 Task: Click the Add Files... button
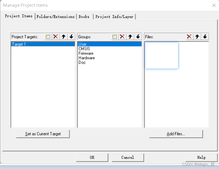pos(176,134)
